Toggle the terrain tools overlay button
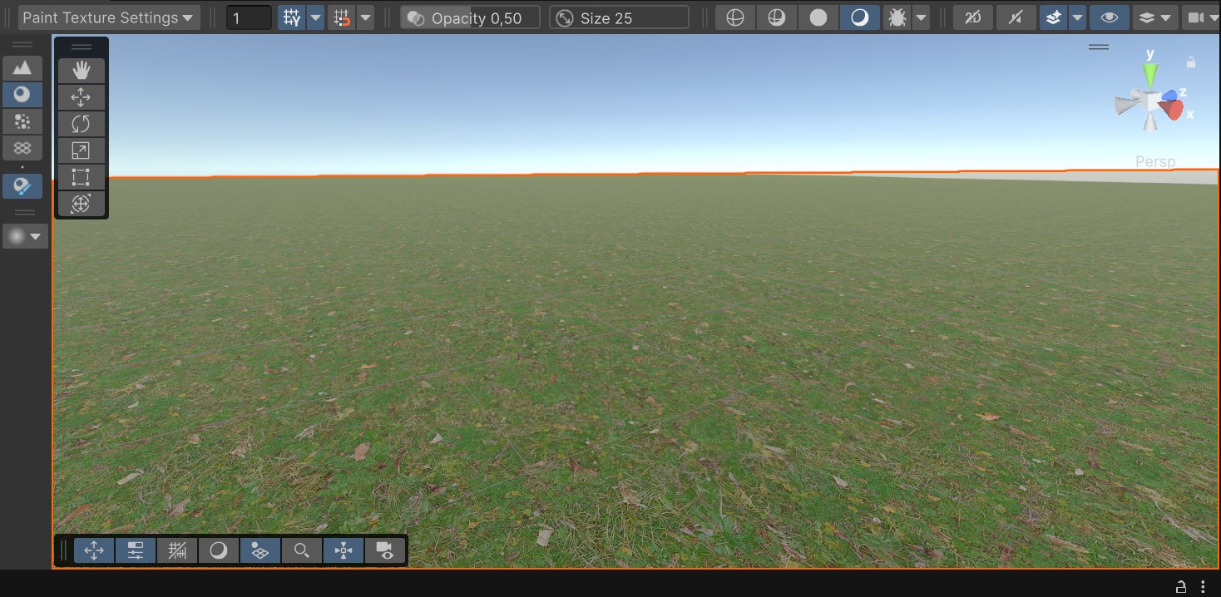The width and height of the screenshot is (1221, 597). (x=260, y=550)
